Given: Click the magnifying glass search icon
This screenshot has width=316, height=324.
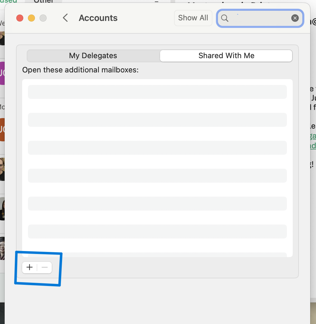Looking at the screenshot, I should point(225,18).
